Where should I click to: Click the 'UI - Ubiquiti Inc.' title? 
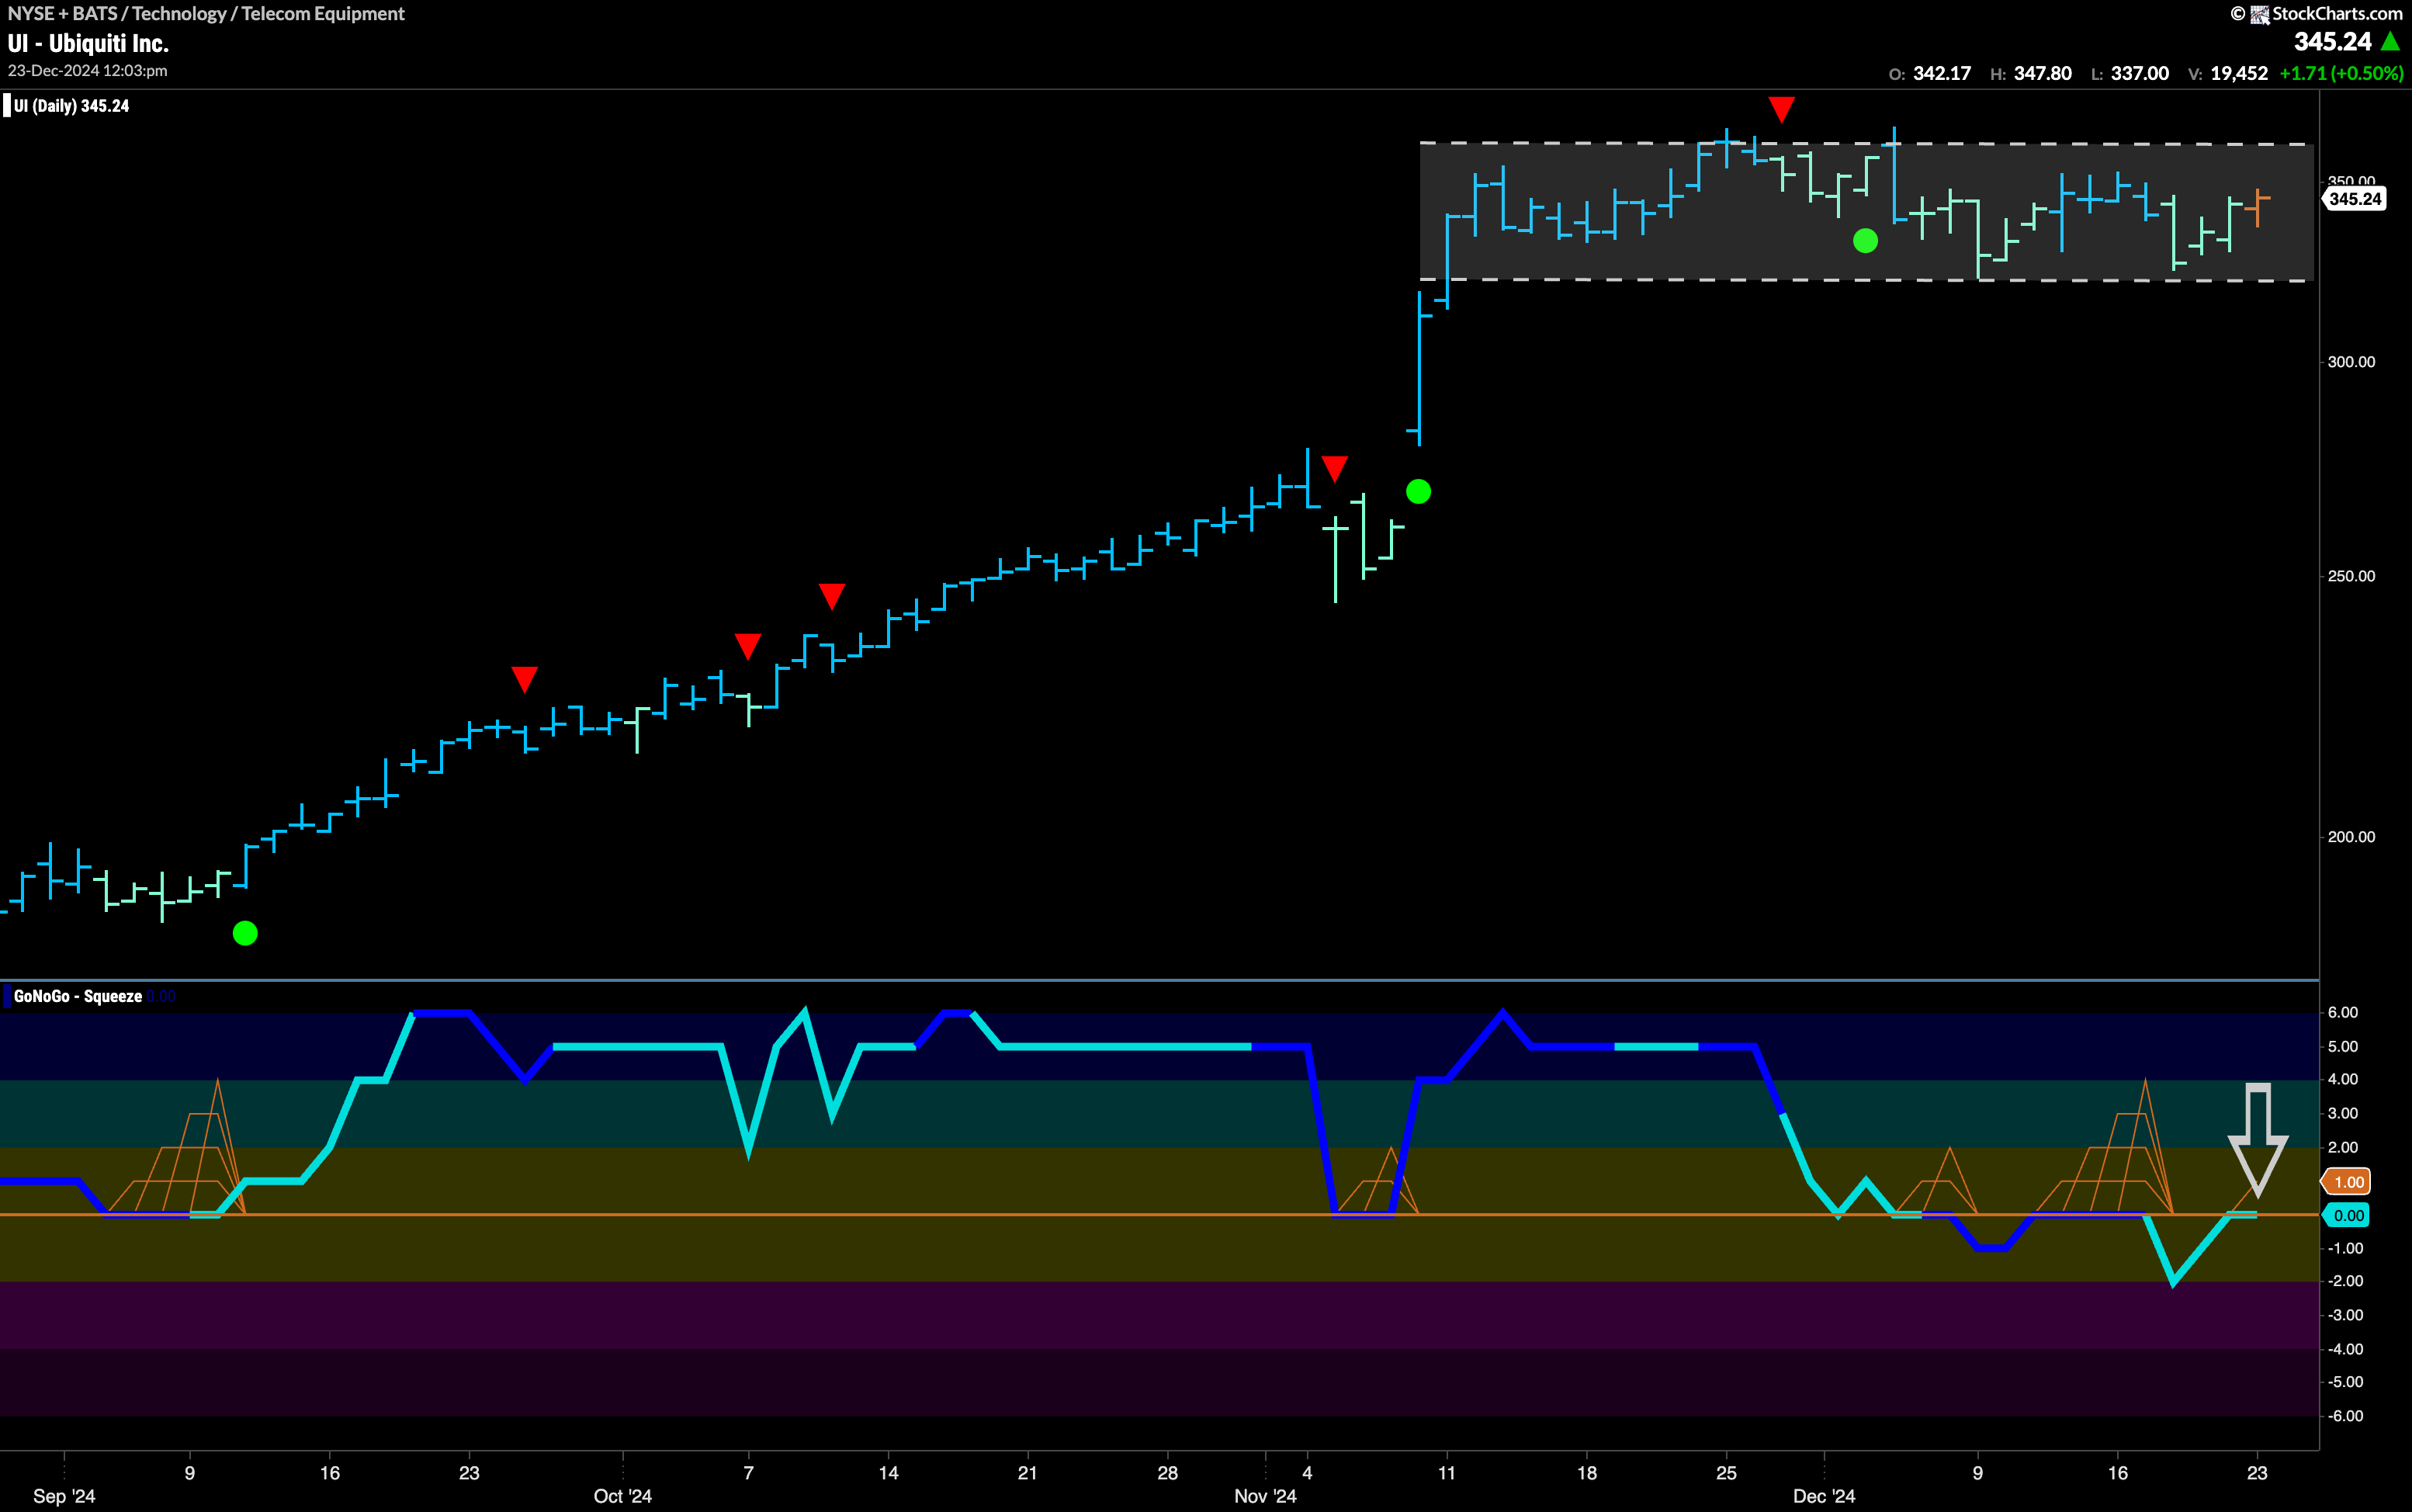(88, 44)
